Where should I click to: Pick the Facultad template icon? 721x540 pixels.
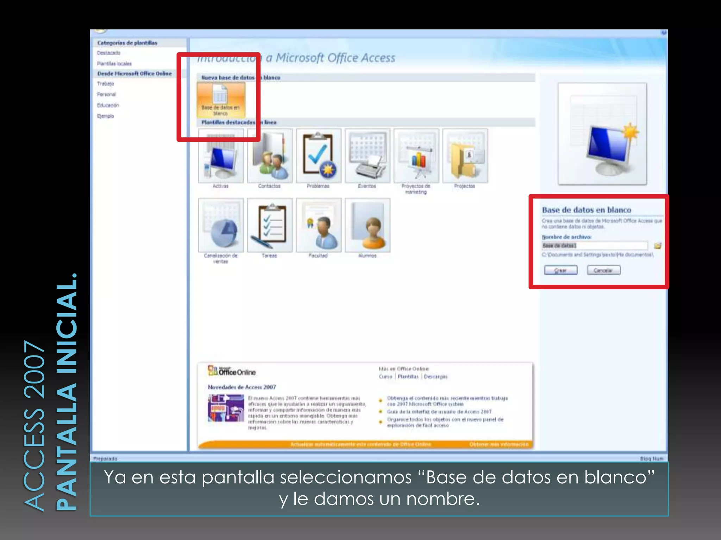[319, 225]
